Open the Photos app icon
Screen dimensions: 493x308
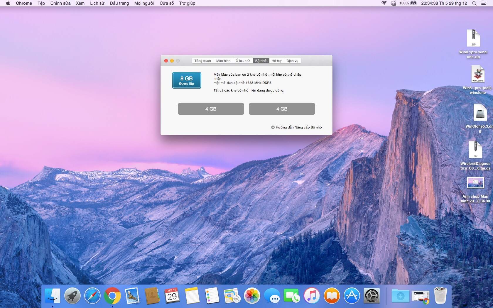252,296
